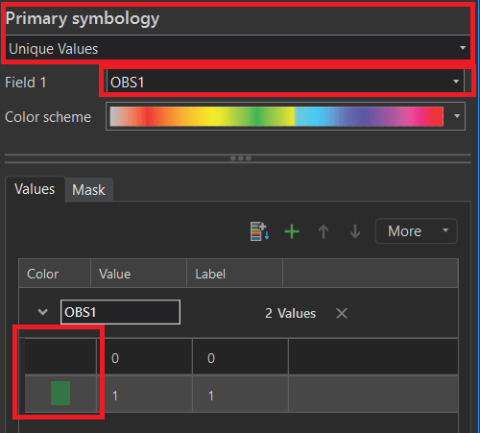This screenshot has width=480, height=433.
Task: Click the green color swatch for value 1
Action: point(60,394)
